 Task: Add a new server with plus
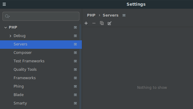click(86, 23)
